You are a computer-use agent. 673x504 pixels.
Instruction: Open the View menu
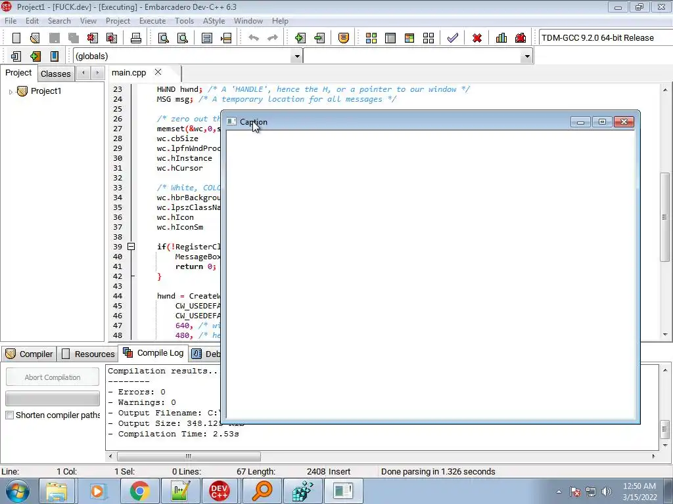click(88, 21)
